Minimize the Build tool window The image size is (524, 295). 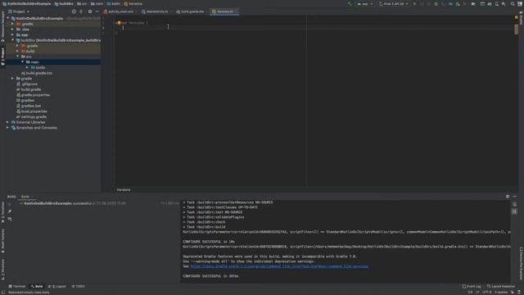point(515,197)
